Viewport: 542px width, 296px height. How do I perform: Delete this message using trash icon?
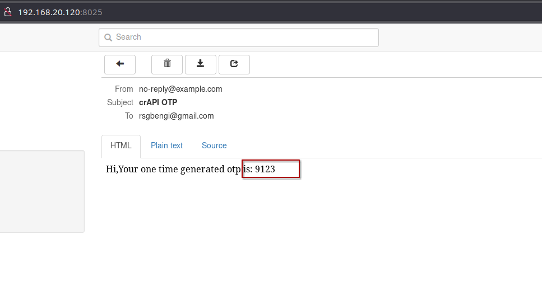click(167, 64)
